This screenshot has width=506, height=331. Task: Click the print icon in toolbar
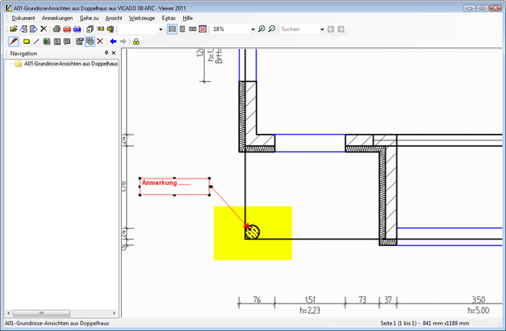[x=56, y=30]
